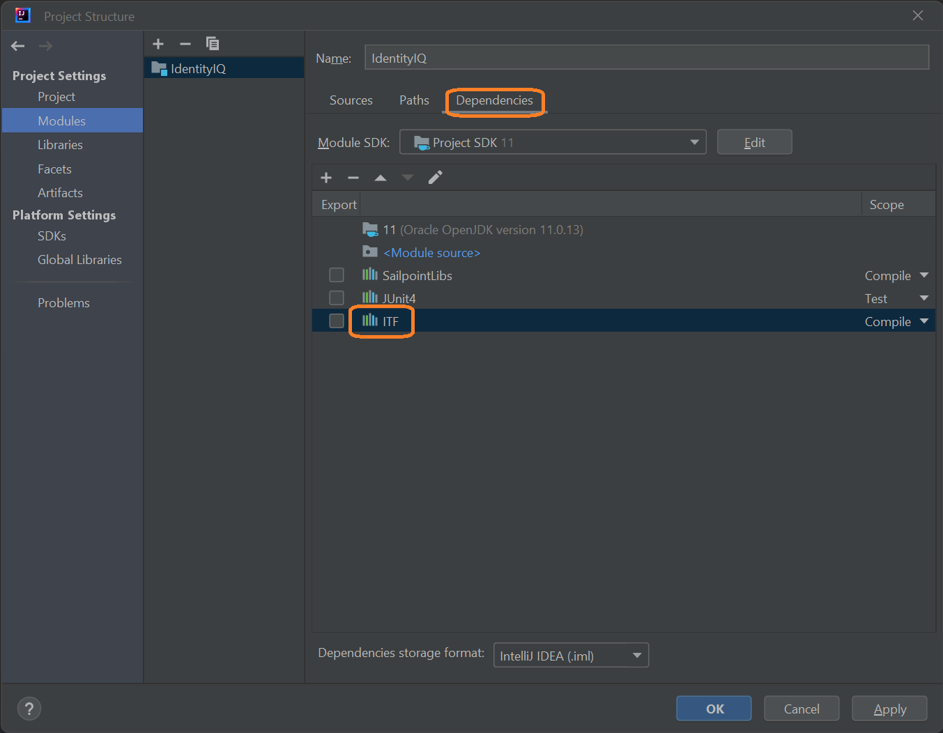
Task: Switch to the Dependencies tab
Action: point(494,100)
